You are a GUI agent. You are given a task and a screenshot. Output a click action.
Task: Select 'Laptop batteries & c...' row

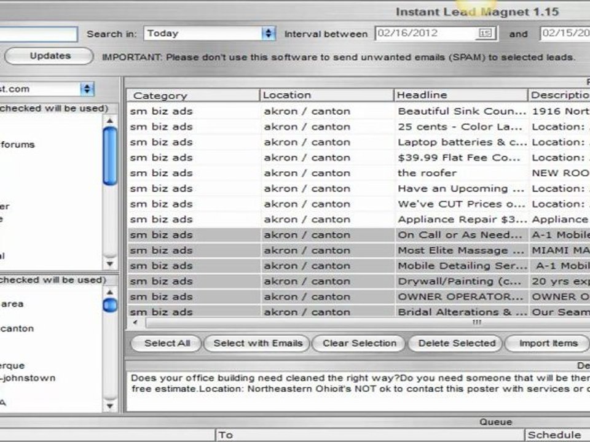pos(358,142)
